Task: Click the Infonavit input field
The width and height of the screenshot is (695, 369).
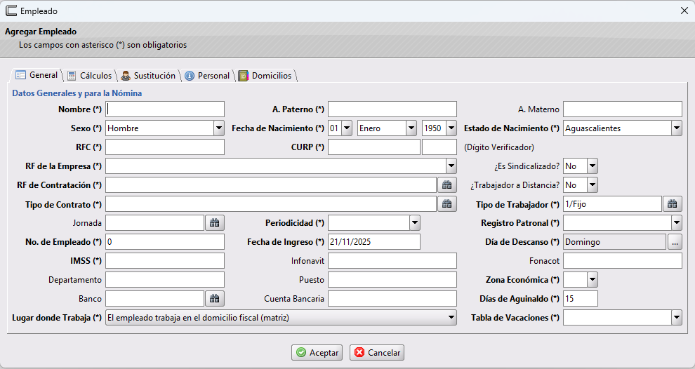Action: coord(392,261)
